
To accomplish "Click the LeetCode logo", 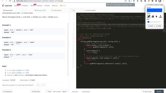I will 7,6.
